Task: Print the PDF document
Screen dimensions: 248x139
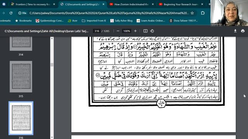Action: (243, 31)
